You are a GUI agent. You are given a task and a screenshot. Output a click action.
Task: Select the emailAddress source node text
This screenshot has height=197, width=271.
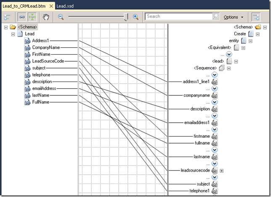44,89
